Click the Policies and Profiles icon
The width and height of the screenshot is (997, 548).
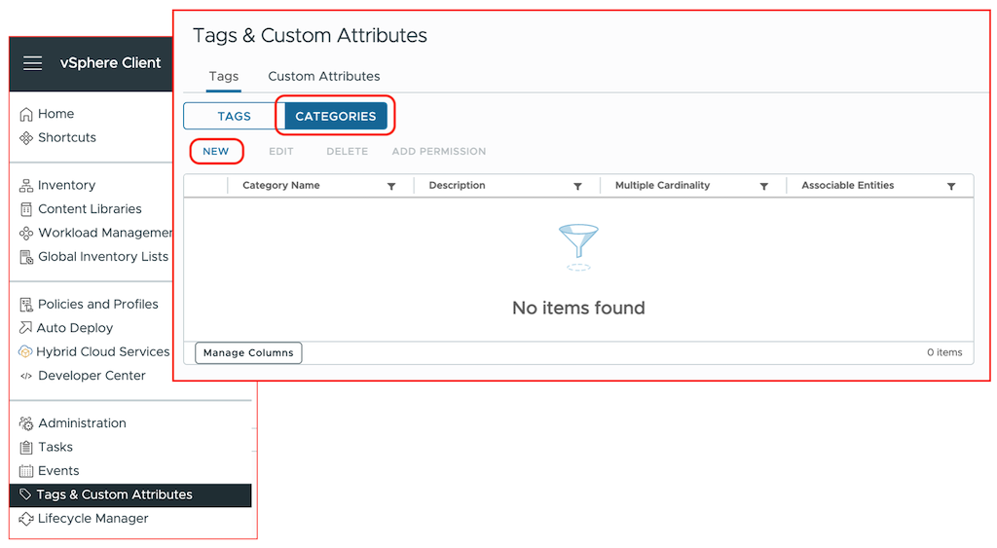coord(26,305)
